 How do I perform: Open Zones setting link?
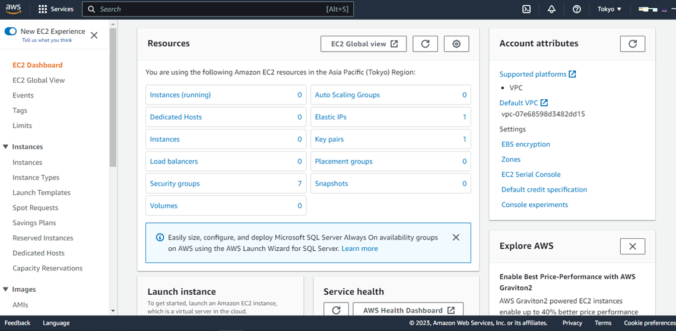[511, 159]
